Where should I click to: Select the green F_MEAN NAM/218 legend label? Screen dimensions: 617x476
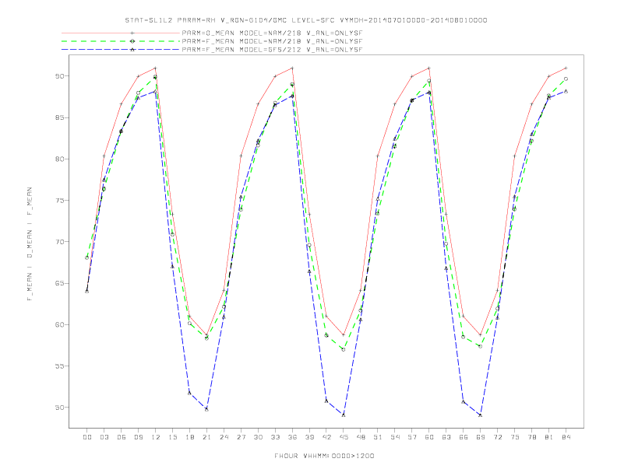click(272, 41)
